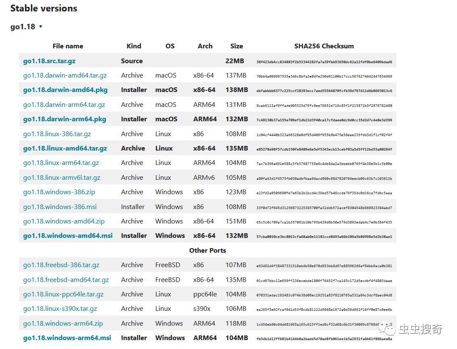Click go1.18.linux-armv6l.tar.gz link
This screenshot has width=457, height=349.
coord(61,178)
